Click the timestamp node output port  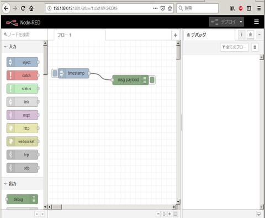pyautogui.click(x=89, y=73)
